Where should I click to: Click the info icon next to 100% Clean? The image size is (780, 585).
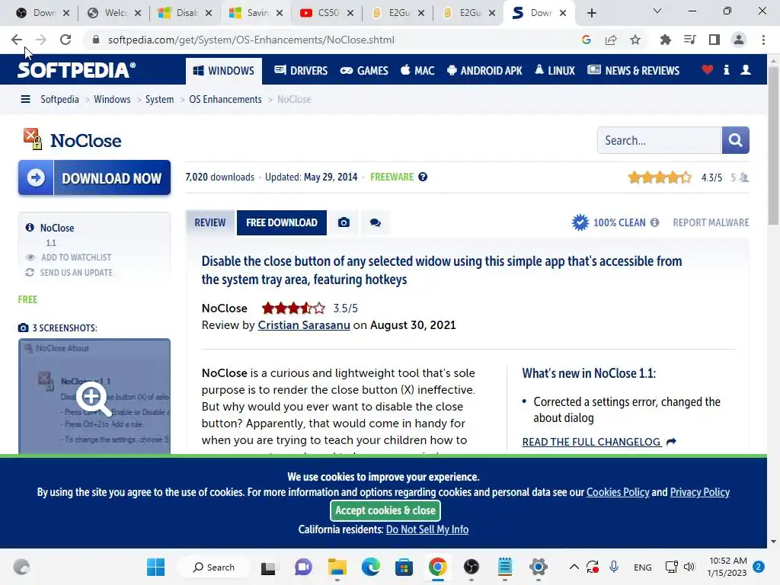[x=654, y=222]
